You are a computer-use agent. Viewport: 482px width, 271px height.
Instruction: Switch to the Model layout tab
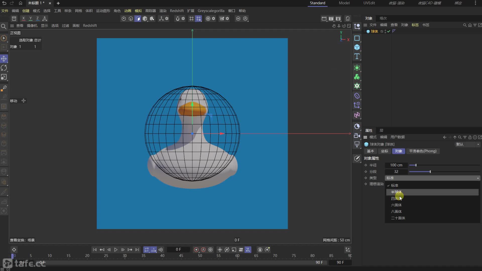tap(344, 3)
